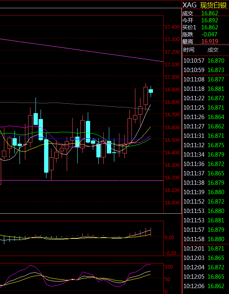Select the 最高 value 16.919
This screenshot has width=229, height=294.
tap(210, 41)
